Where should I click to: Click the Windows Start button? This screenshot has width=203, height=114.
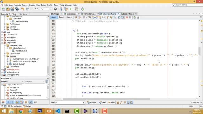pyautogui.click(x=3, y=111)
